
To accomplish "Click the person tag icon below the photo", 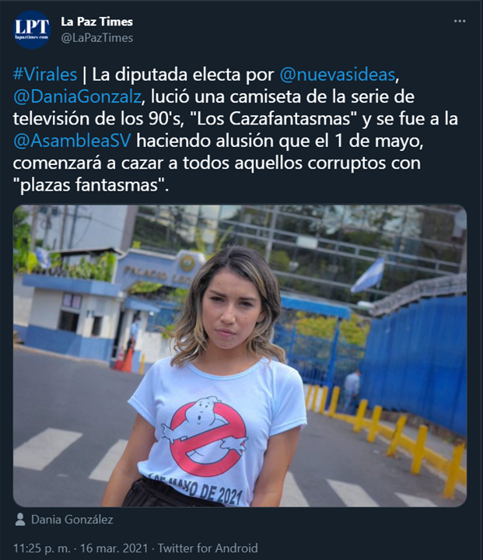I will 20,520.
